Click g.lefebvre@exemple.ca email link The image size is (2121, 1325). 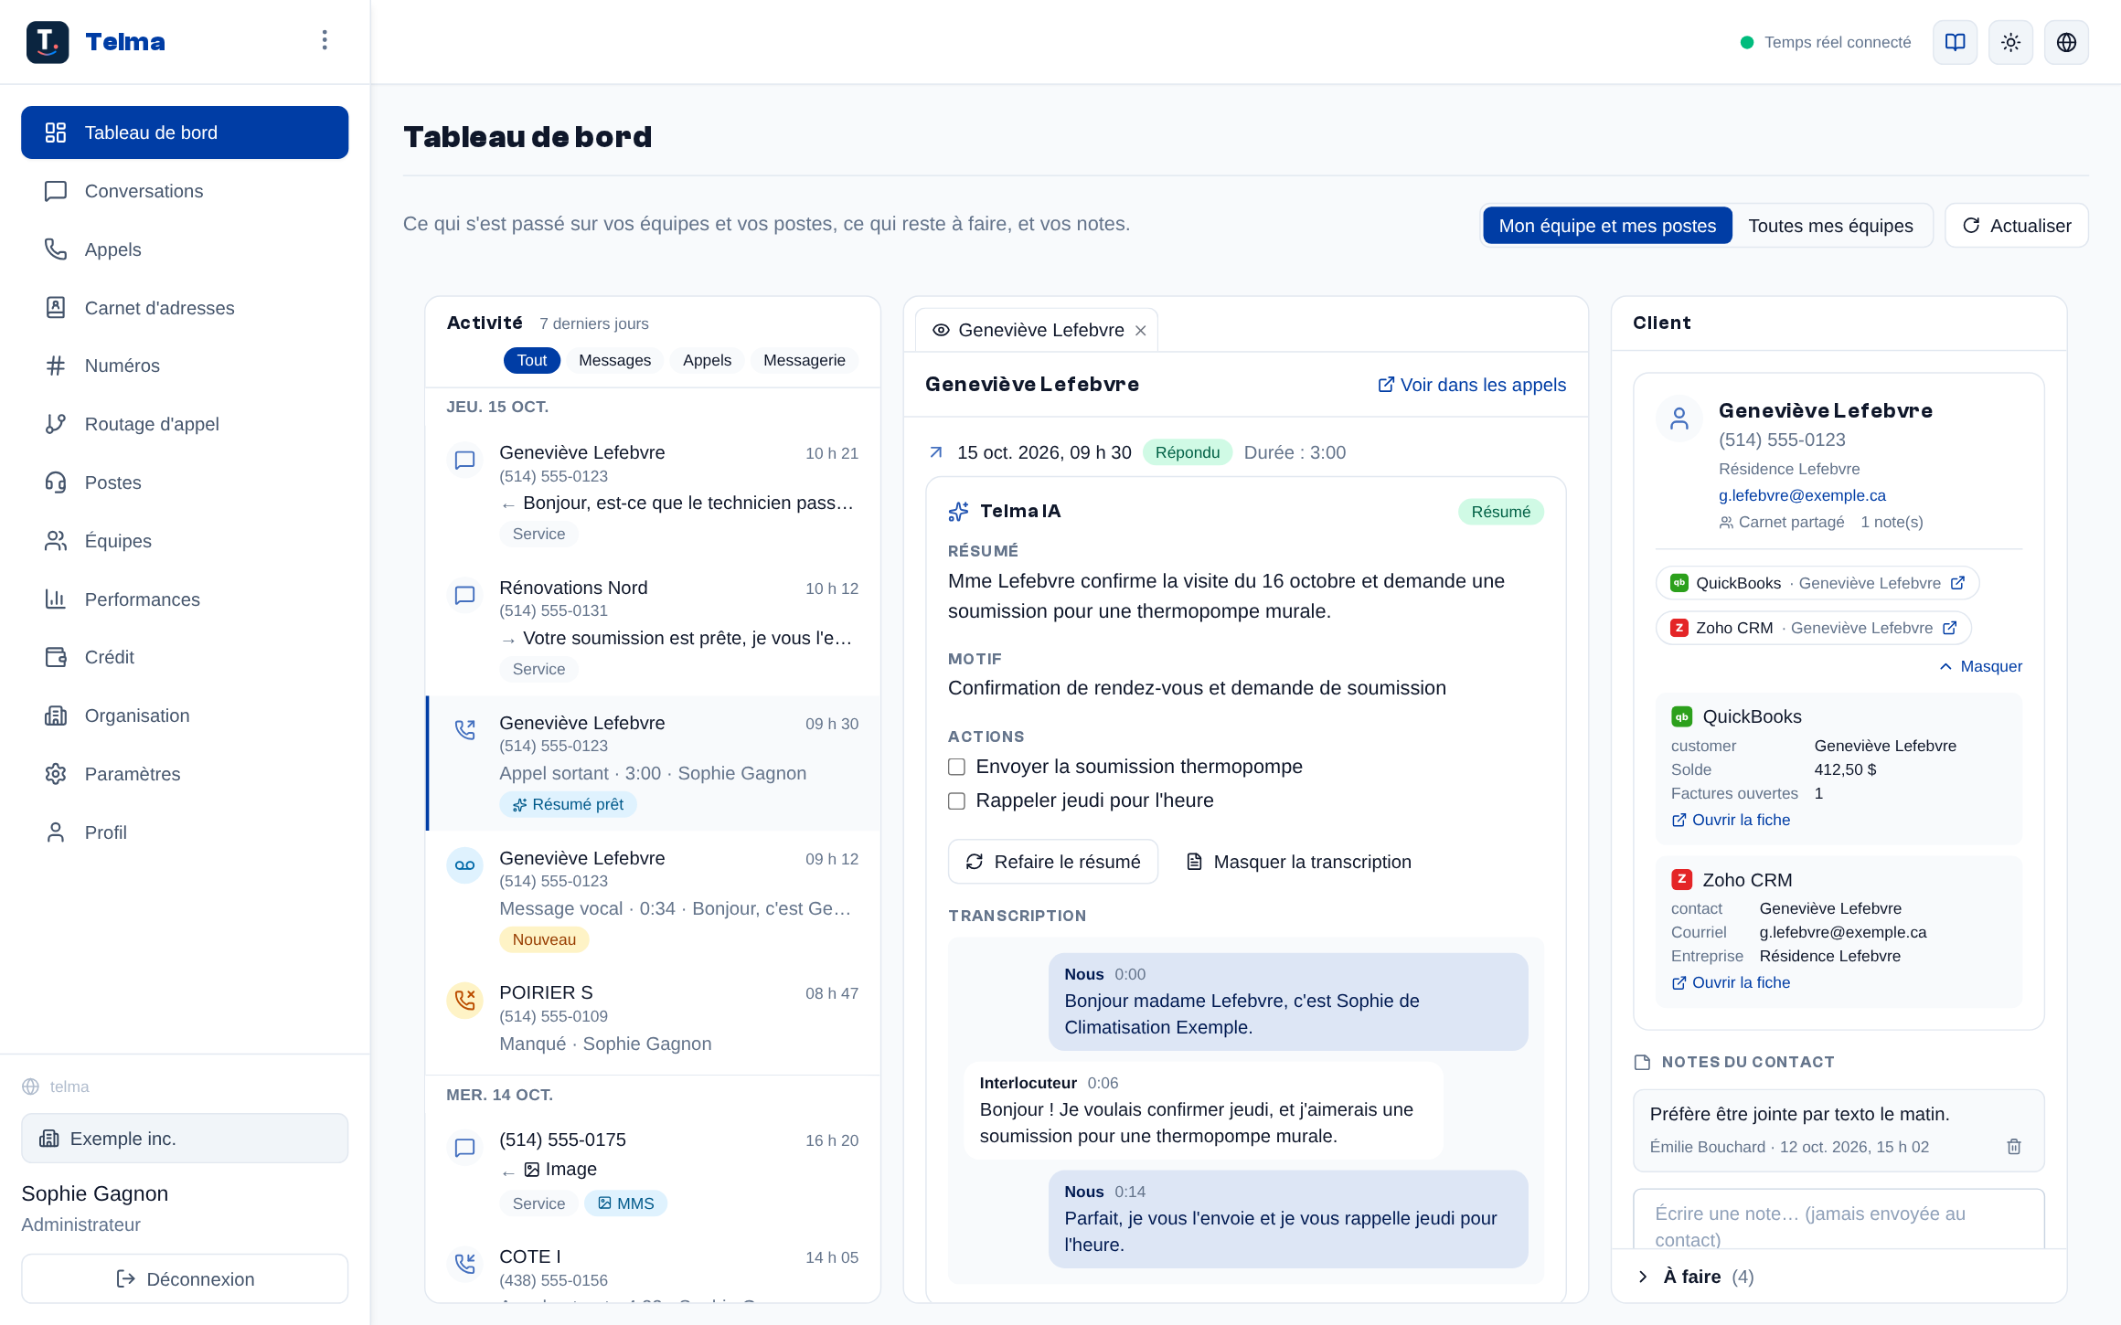click(x=1802, y=495)
